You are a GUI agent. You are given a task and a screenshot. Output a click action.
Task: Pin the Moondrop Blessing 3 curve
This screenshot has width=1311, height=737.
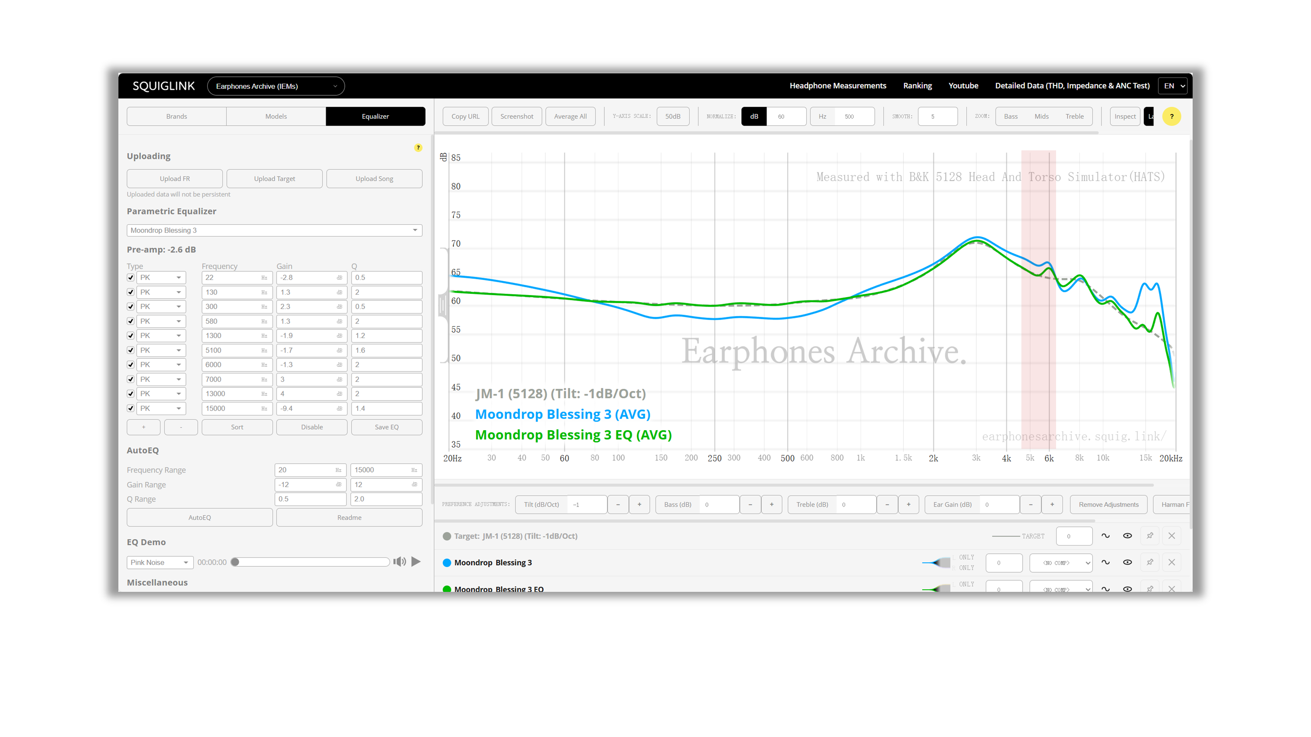click(x=1150, y=562)
